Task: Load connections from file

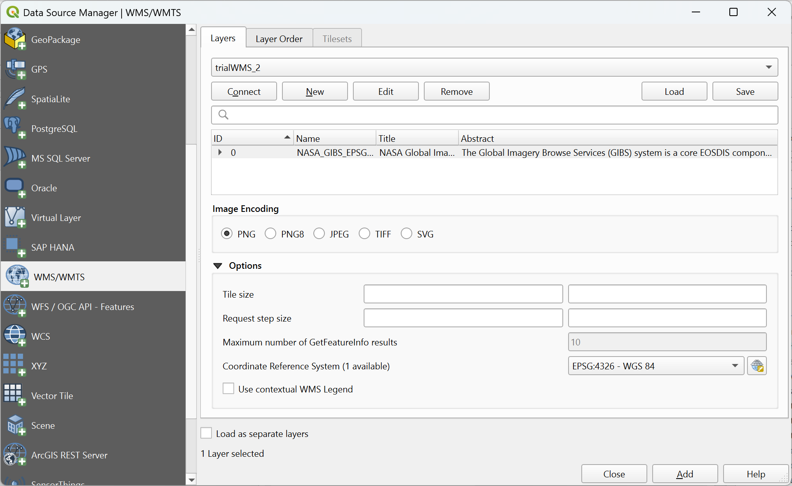Action: tap(674, 91)
